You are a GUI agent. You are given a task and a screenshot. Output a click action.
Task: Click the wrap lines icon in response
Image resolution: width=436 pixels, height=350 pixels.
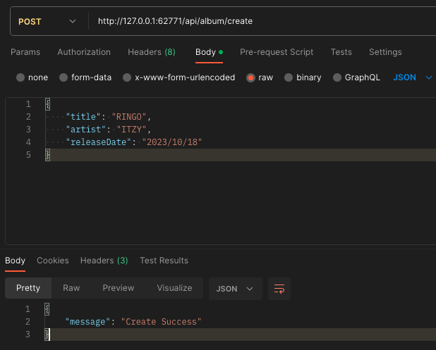[279, 289]
